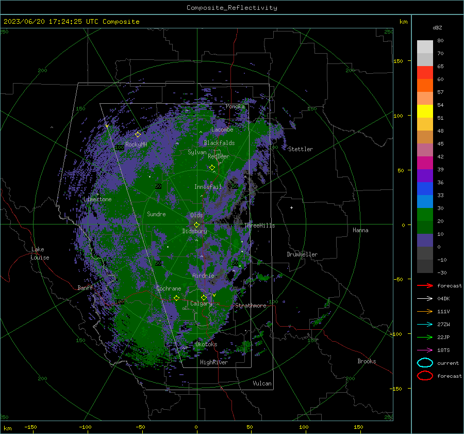464x434 pixels.
Task: Click the -150 km tick on bottom axis
Action: click(30, 427)
